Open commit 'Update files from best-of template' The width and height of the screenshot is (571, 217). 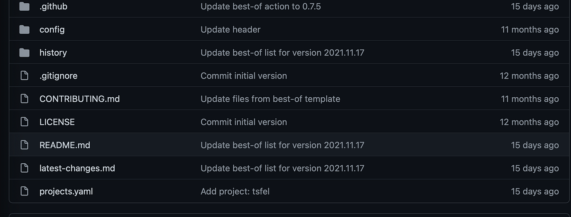click(270, 99)
